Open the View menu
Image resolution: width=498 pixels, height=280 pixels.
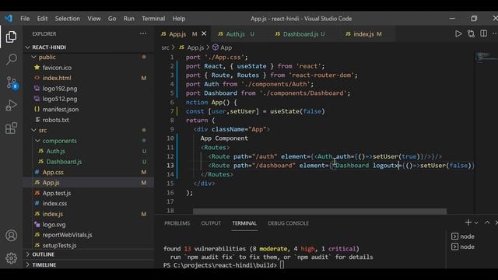click(94, 19)
